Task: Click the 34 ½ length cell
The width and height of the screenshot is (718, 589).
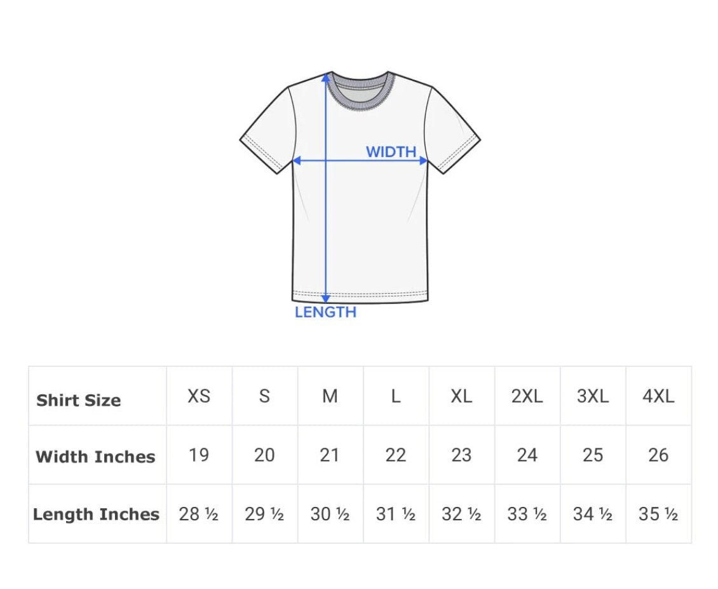Action: tap(592, 514)
